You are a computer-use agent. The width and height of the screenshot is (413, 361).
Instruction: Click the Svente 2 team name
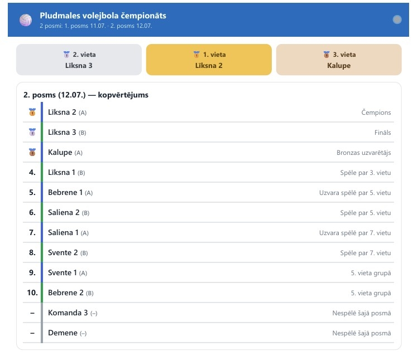point(63,253)
